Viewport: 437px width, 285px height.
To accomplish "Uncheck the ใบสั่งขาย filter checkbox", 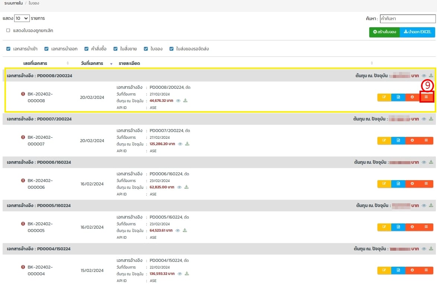I will pos(116,49).
